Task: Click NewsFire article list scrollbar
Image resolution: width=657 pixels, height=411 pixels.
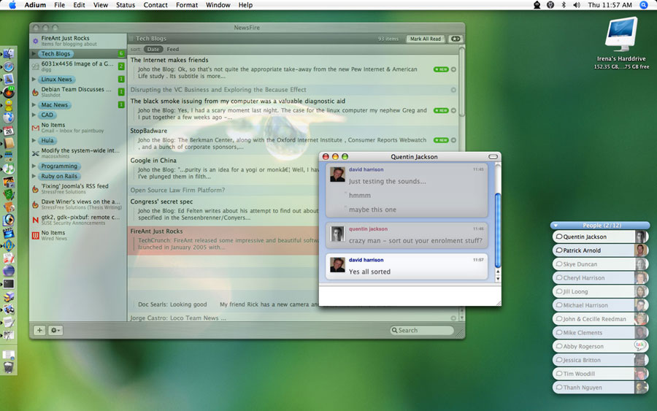Action: pos(462,82)
